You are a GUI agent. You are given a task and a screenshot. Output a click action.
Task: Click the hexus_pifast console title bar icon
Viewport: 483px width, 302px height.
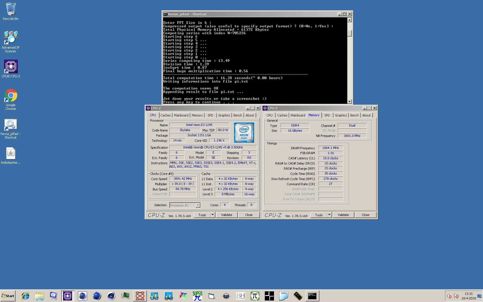(x=165, y=14)
